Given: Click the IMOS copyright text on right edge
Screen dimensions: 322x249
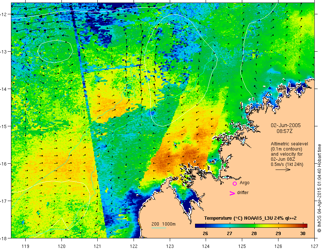Looking at the screenshot, I should tap(319, 188).
